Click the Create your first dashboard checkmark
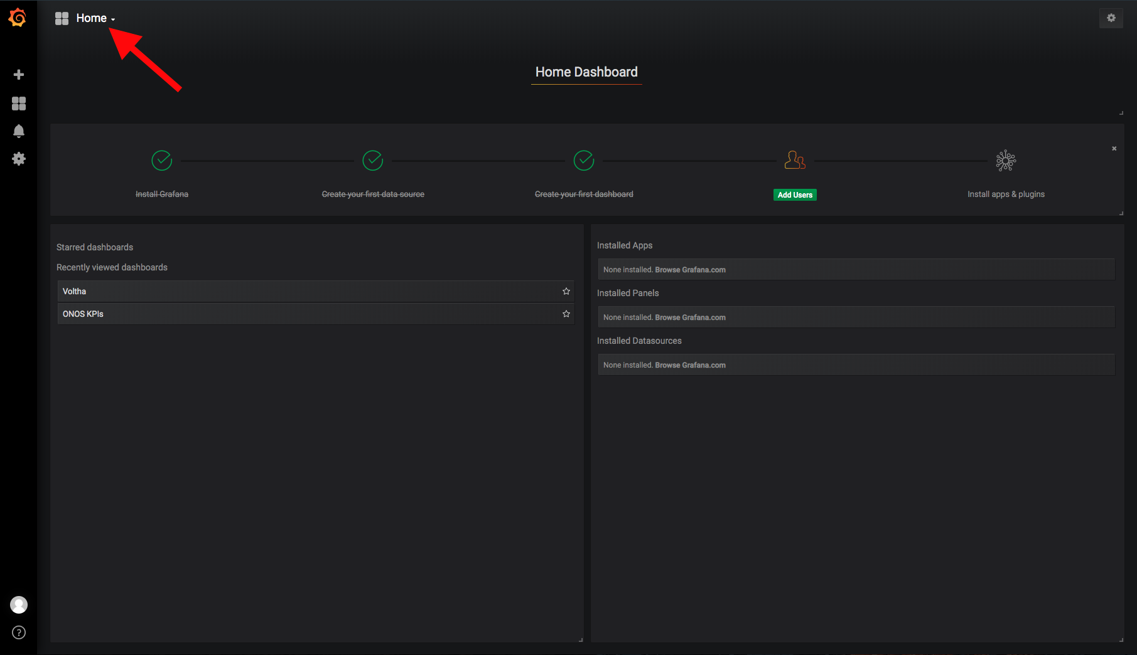Screen dimensions: 1137x655 click(584, 160)
